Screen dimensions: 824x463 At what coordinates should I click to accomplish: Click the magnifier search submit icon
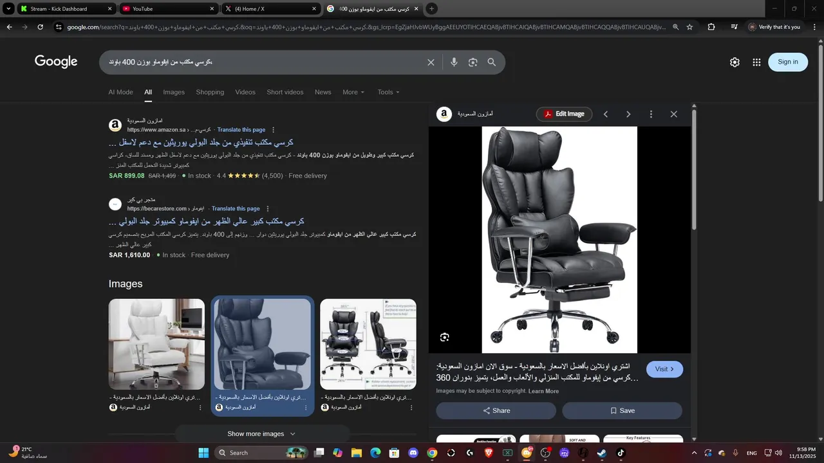coord(492,62)
